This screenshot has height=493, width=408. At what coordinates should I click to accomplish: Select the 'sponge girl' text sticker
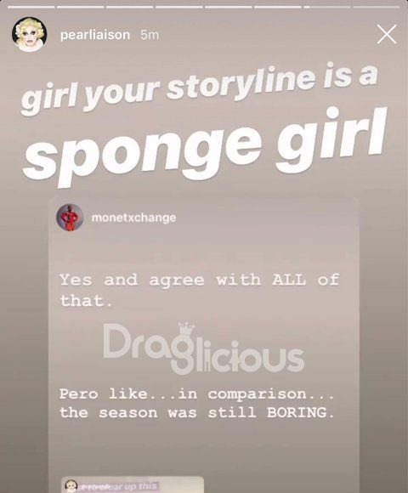tap(204, 148)
